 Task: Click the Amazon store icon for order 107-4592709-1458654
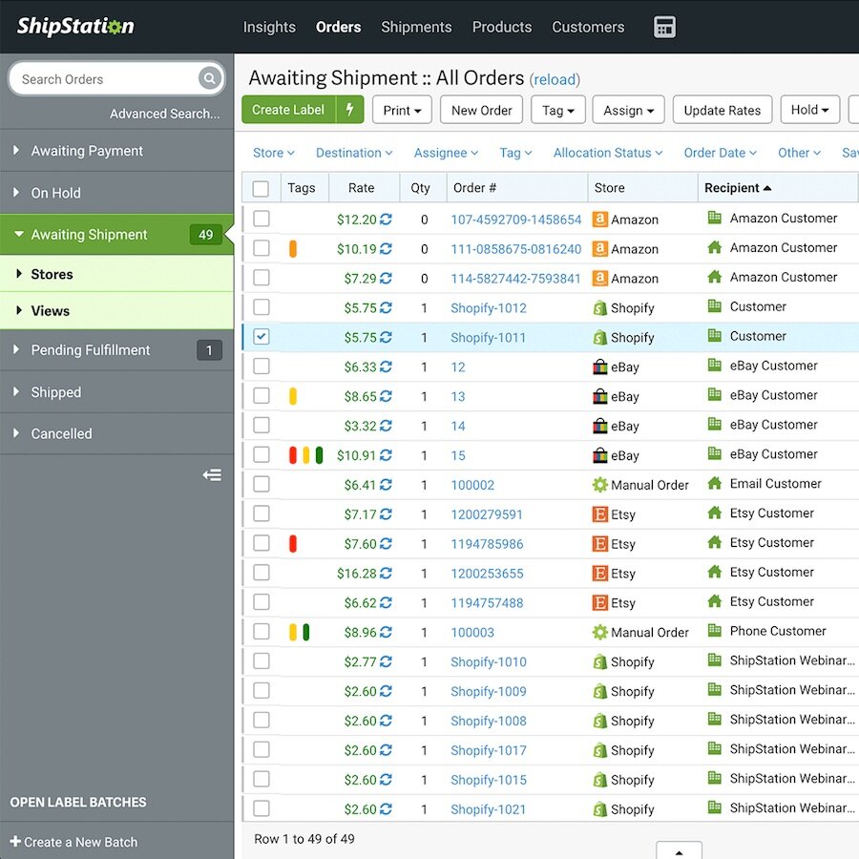[x=600, y=220]
